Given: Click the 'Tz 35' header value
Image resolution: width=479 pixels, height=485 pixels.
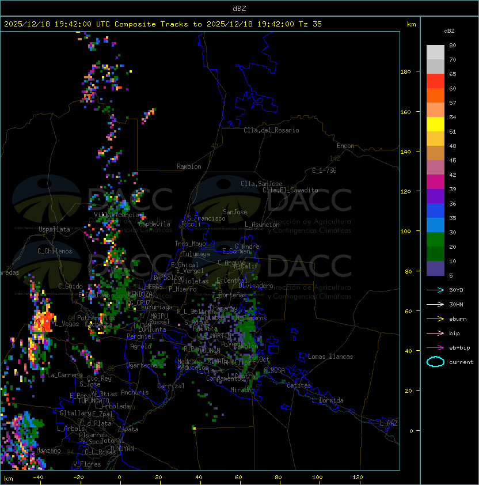Looking at the screenshot, I should click(x=310, y=24).
